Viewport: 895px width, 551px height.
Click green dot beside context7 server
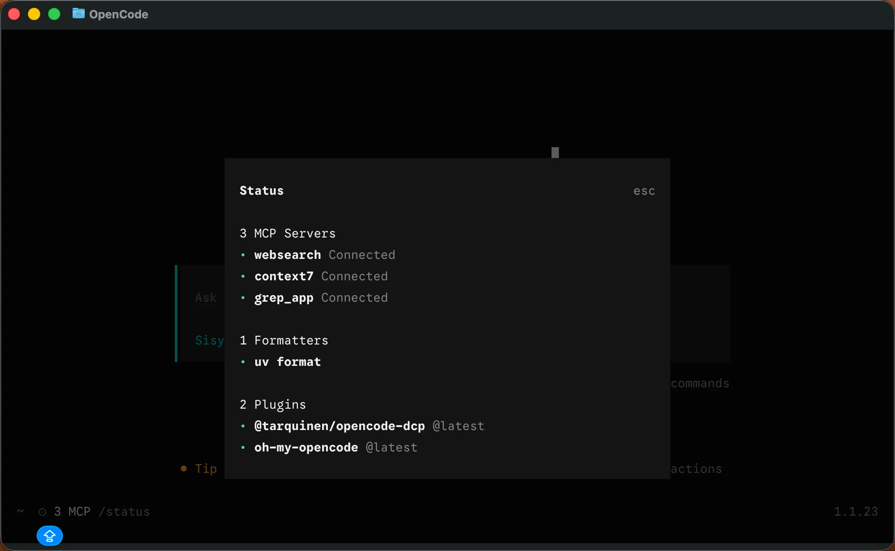click(243, 276)
